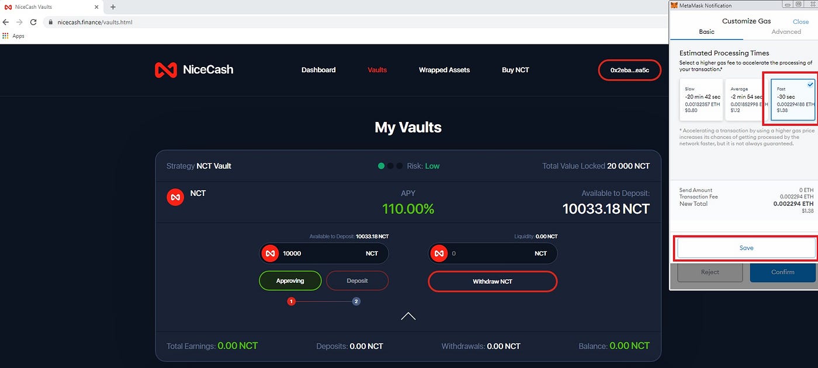Click the browser back arrow
The height and width of the screenshot is (368, 818).
coord(6,22)
